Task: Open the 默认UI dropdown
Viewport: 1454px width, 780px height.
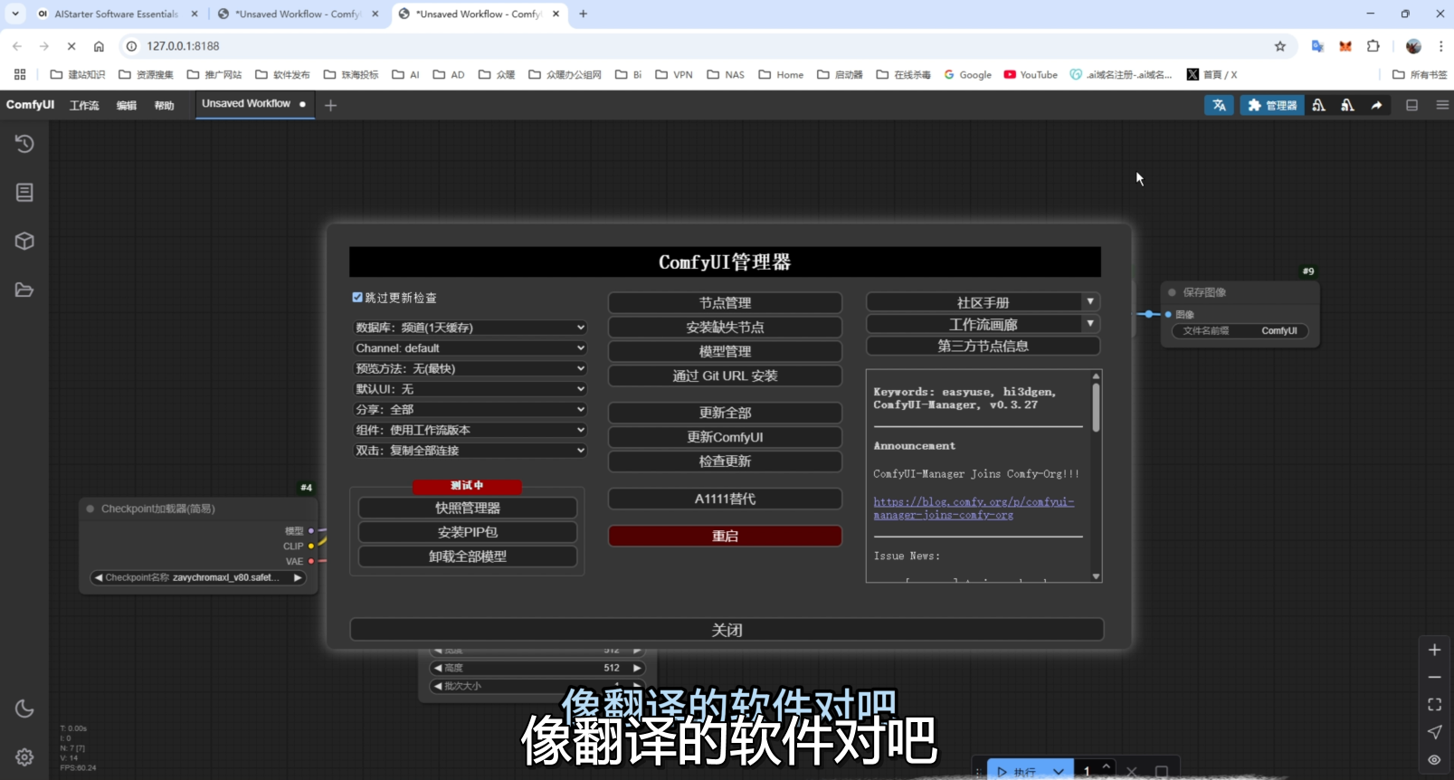Action: tap(470, 389)
